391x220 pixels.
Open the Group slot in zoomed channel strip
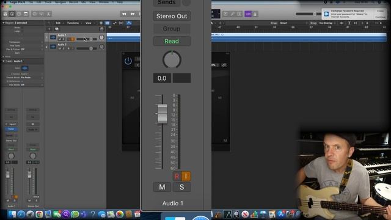coord(172,29)
